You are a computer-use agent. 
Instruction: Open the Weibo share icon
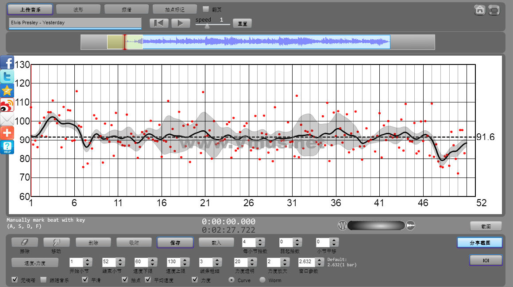8,105
